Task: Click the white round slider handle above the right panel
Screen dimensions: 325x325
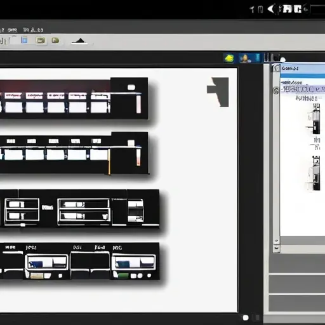Action: (x=282, y=60)
